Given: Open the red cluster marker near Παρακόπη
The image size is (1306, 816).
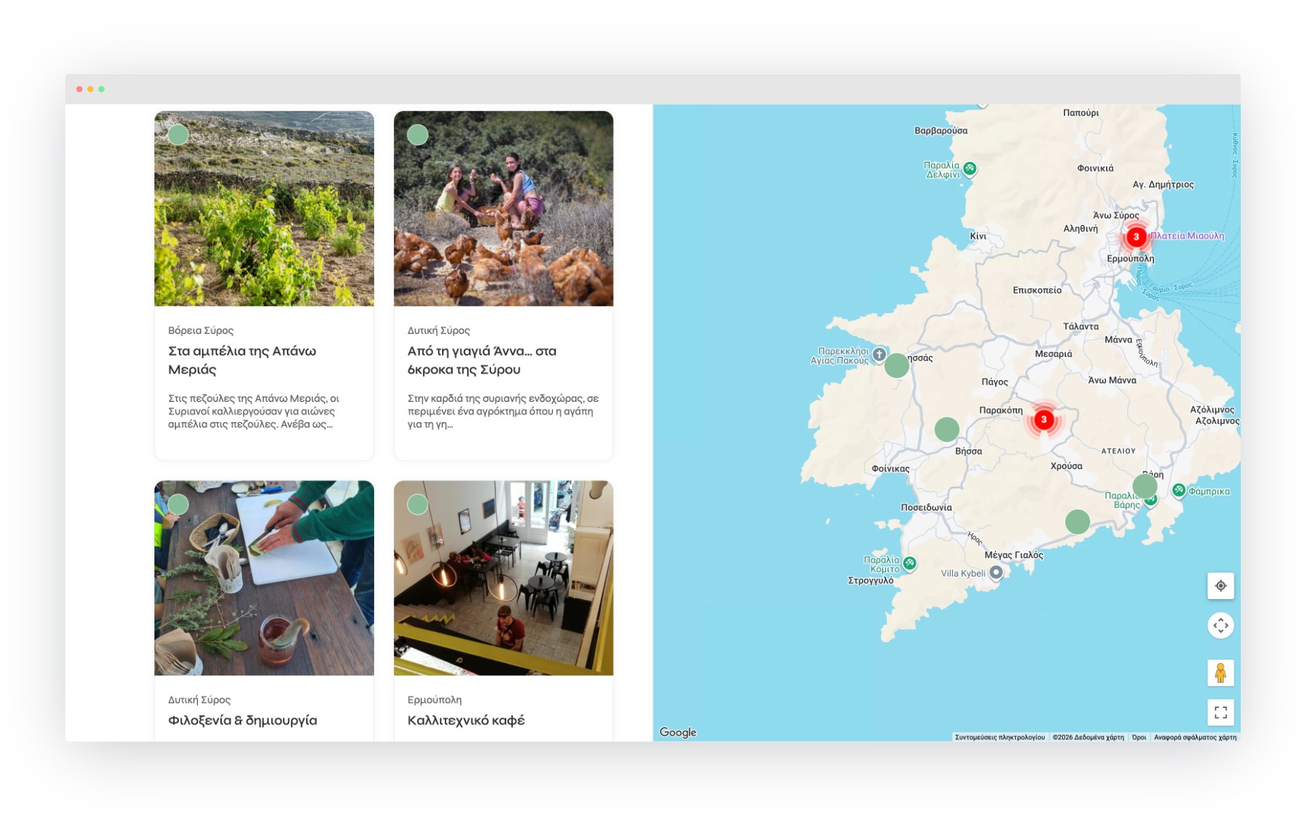Looking at the screenshot, I should coord(1043,420).
